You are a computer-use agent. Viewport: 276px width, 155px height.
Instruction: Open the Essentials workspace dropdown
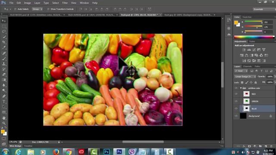click(264, 9)
